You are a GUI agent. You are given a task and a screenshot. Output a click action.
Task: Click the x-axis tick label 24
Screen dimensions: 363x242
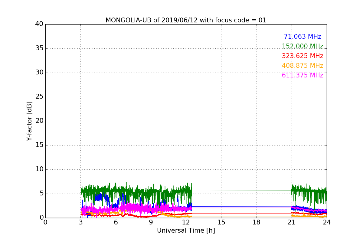(327, 222)
